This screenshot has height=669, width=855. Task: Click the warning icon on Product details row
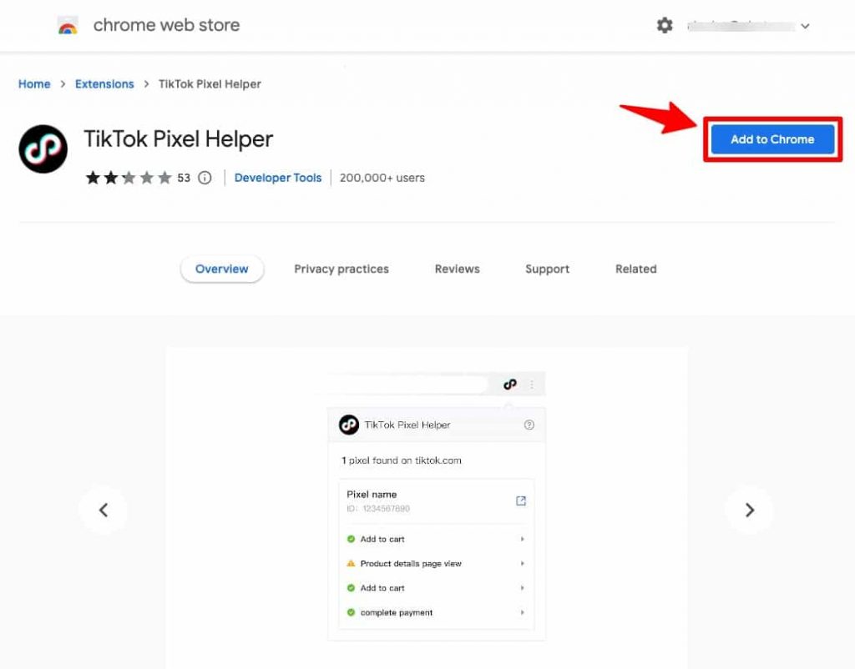[351, 563]
